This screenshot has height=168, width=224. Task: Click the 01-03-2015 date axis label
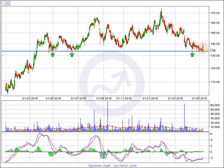point(30,99)
